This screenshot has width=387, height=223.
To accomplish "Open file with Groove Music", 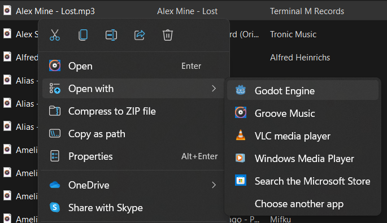I will pos(303,113).
